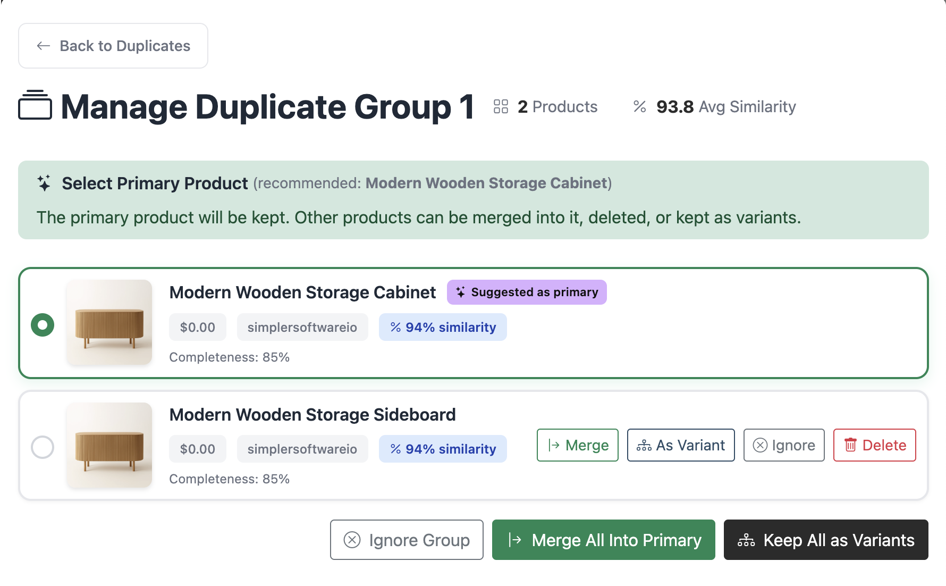Click the Suggested as primary badge

click(526, 292)
